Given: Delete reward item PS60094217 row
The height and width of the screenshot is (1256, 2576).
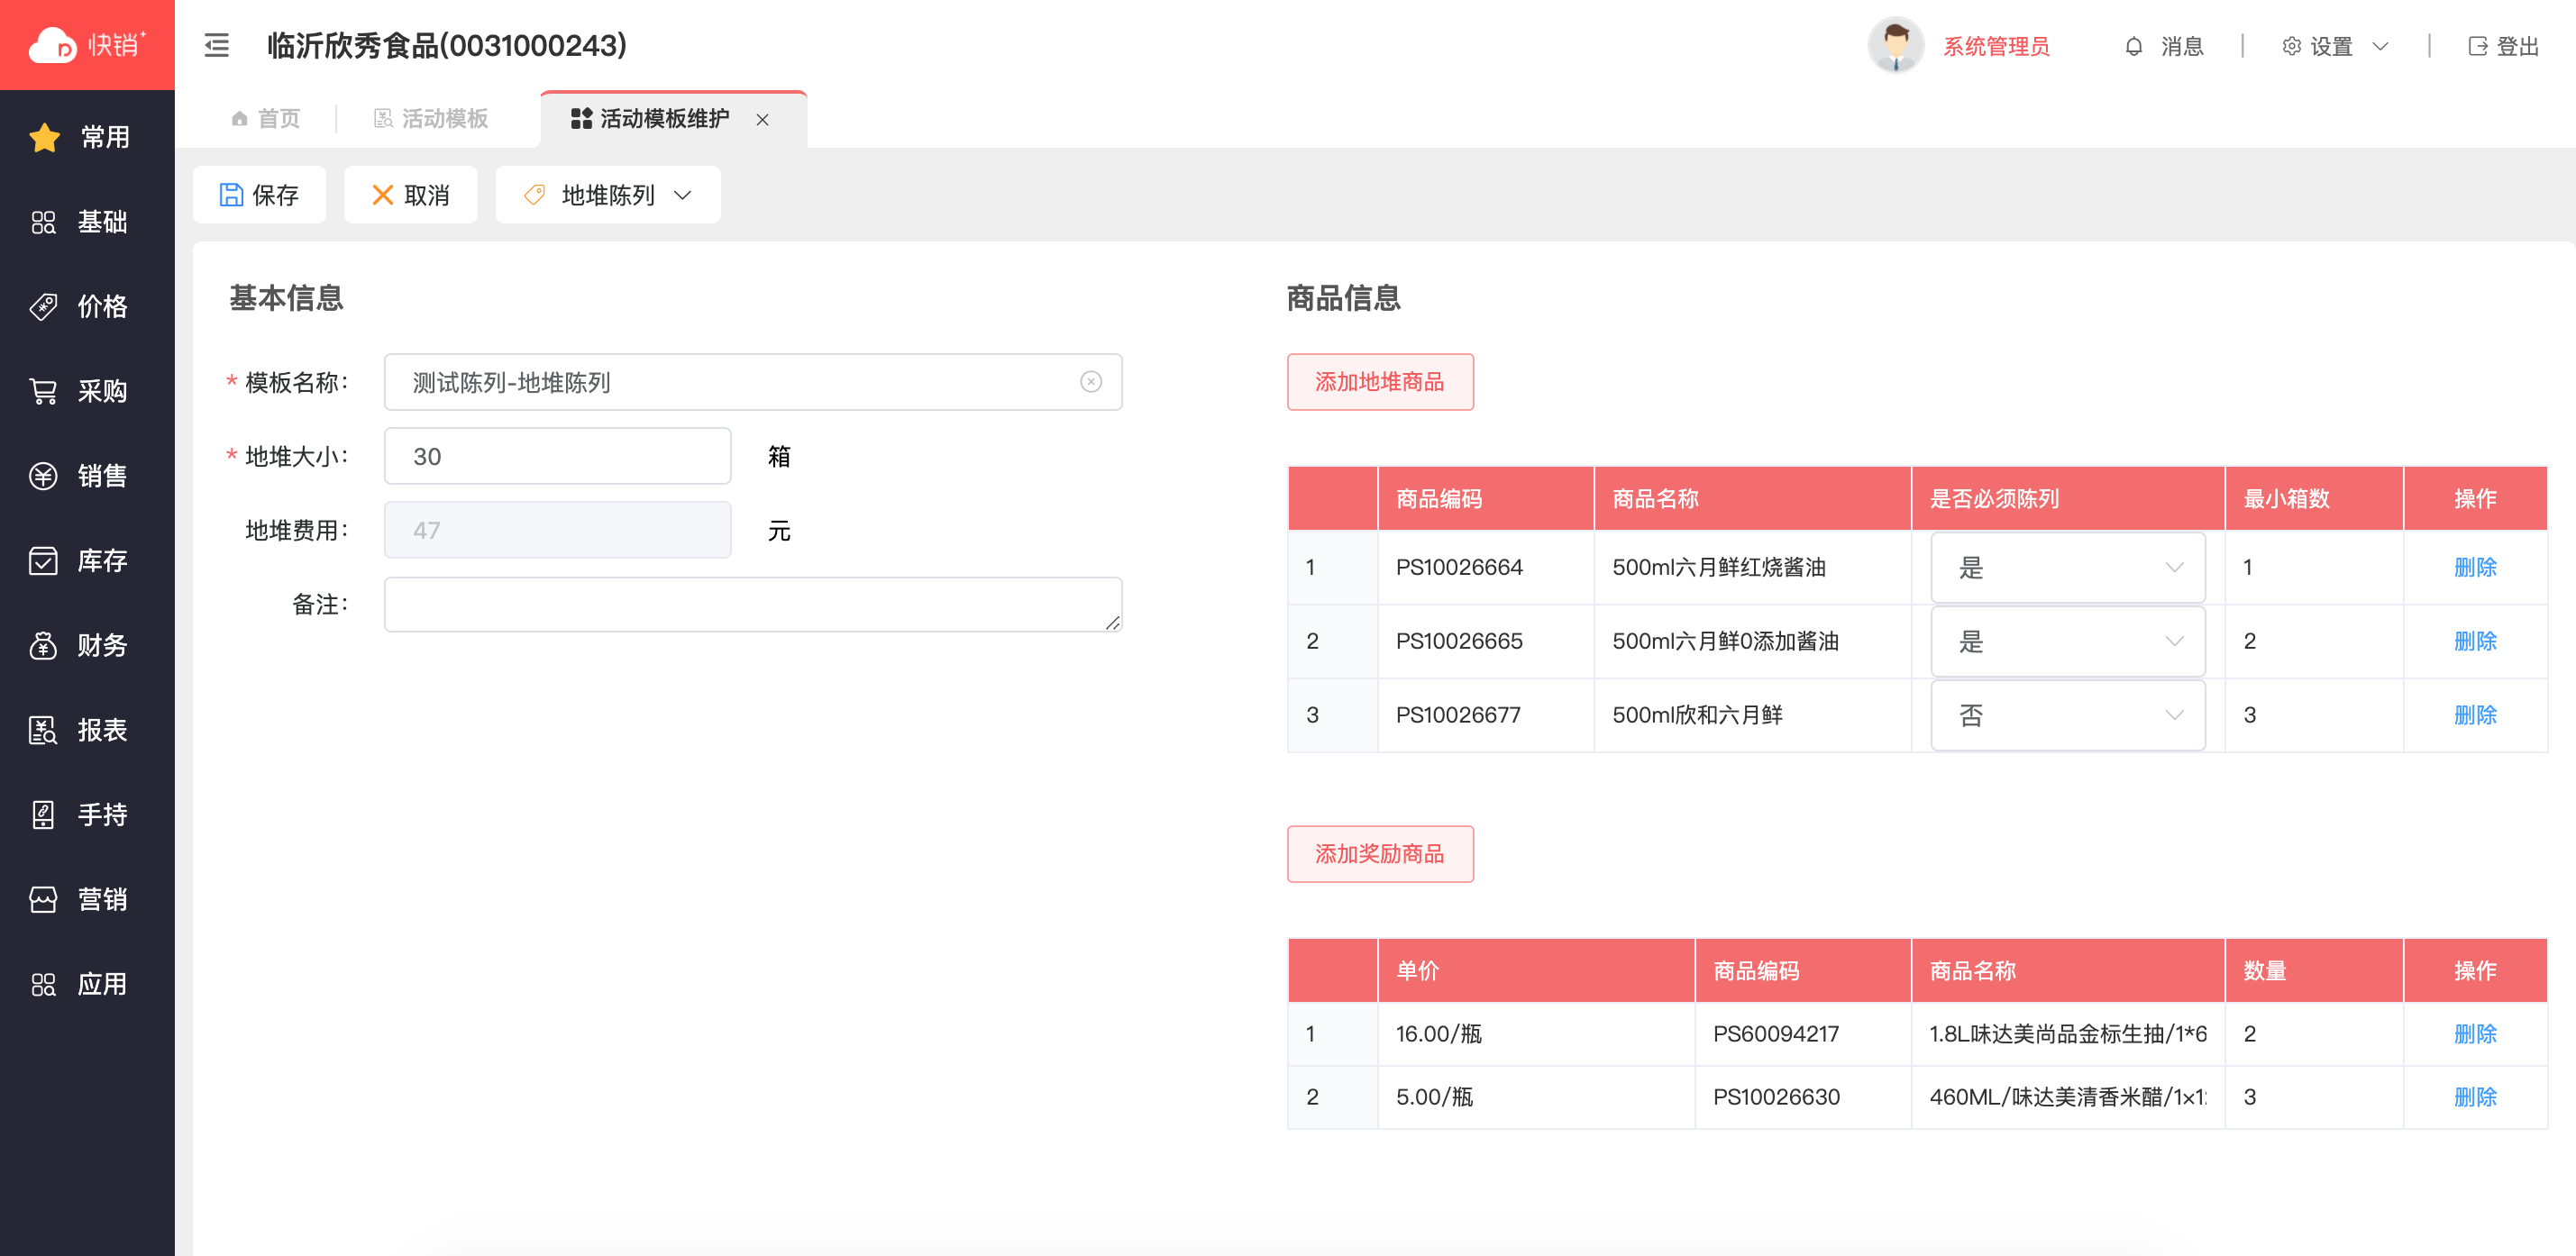Looking at the screenshot, I should tap(2474, 1033).
